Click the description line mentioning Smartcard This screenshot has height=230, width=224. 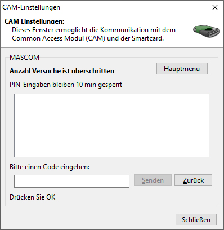88,38
